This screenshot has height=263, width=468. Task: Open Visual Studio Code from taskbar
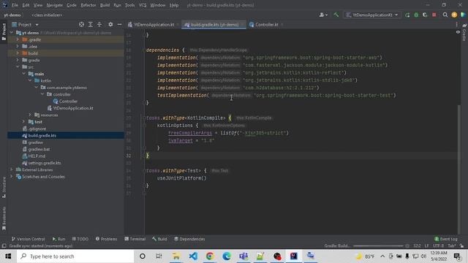[193, 256]
